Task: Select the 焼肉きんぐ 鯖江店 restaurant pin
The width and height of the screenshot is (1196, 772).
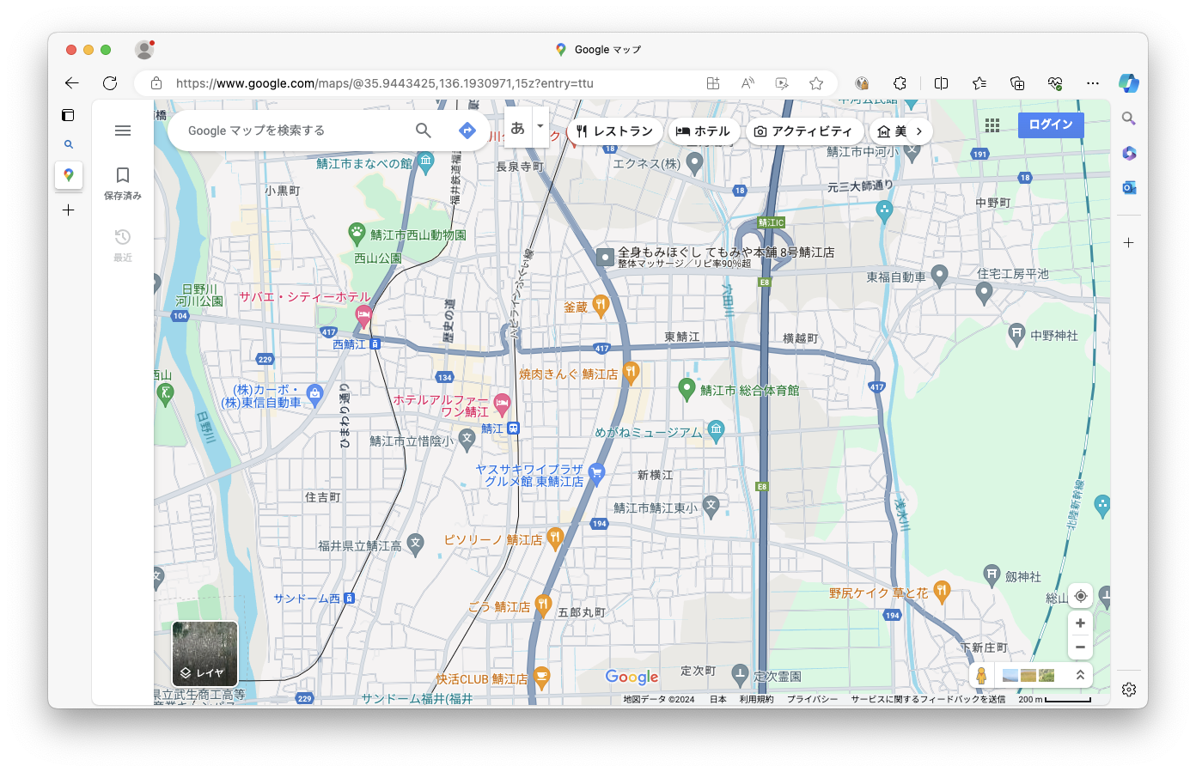Action: [x=631, y=371]
